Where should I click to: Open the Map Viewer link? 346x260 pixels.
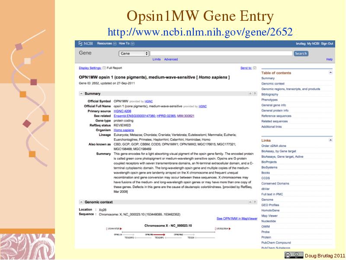coord(269,216)
